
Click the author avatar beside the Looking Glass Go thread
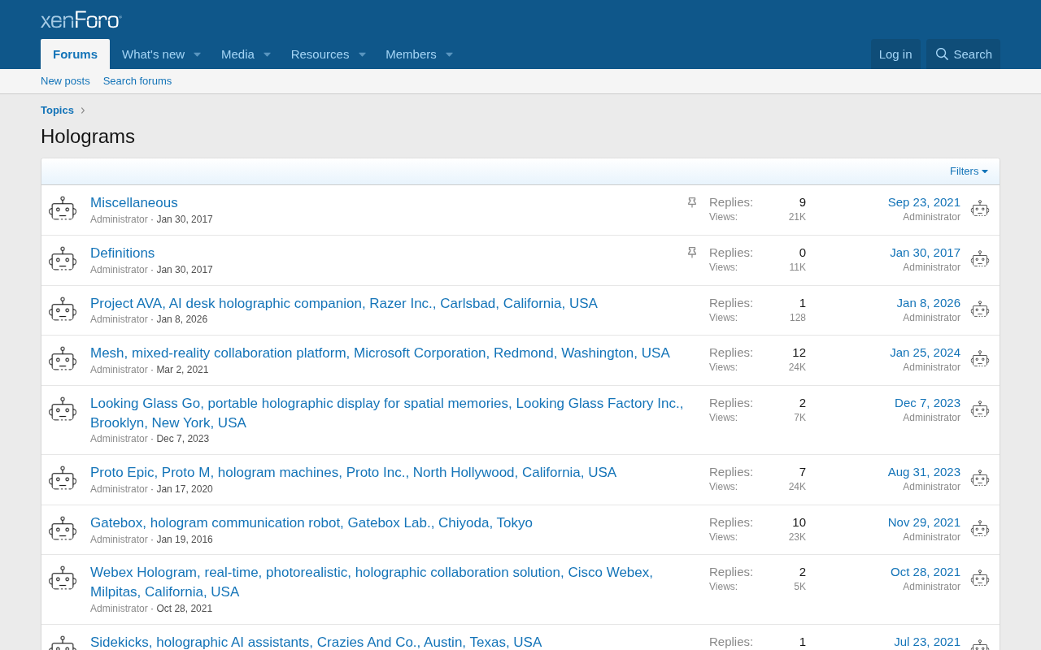point(63,410)
